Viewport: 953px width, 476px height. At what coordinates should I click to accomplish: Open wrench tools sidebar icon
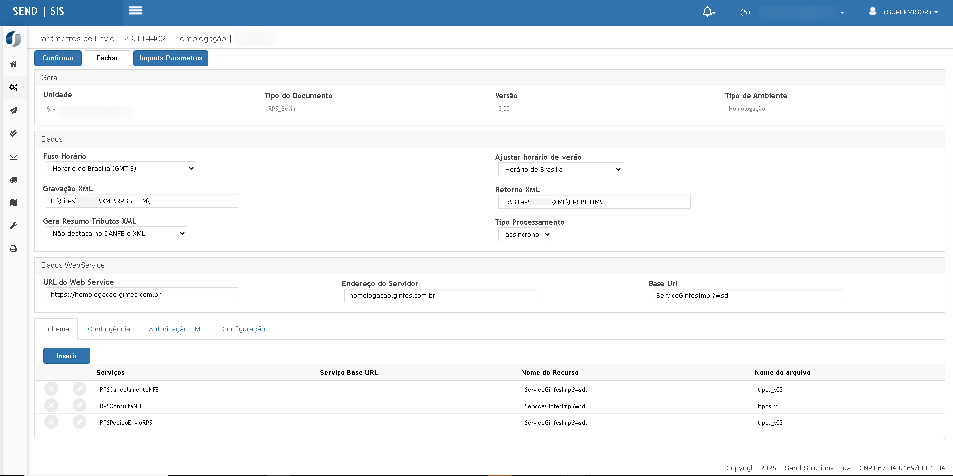[14, 226]
